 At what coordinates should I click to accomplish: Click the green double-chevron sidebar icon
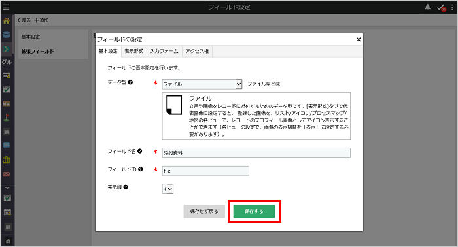tap(6, 49)
